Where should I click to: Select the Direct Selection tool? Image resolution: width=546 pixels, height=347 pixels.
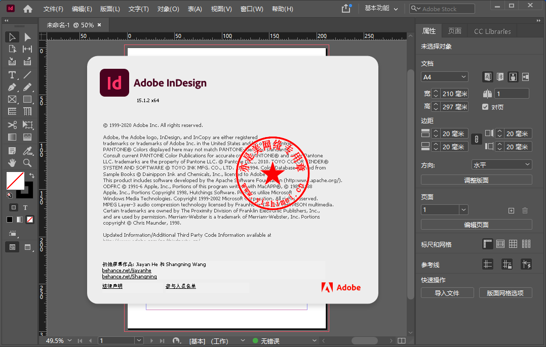pos(27,37)
